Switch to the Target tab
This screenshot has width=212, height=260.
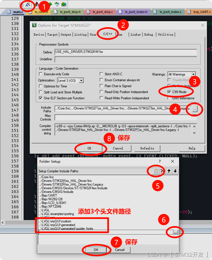coord(52,35)
